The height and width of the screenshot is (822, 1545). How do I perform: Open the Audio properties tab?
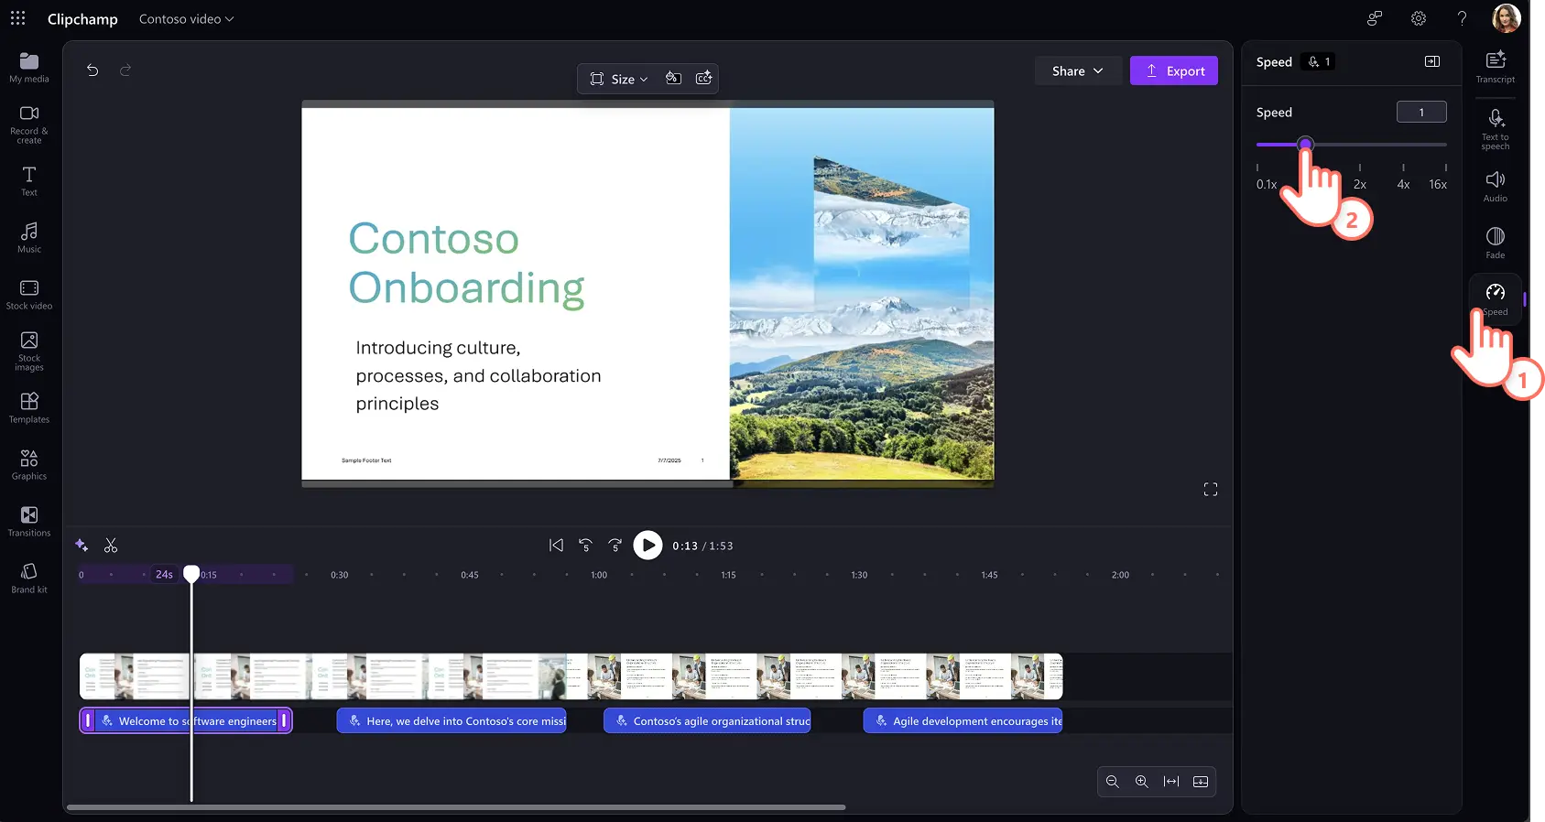(1496, 187)
